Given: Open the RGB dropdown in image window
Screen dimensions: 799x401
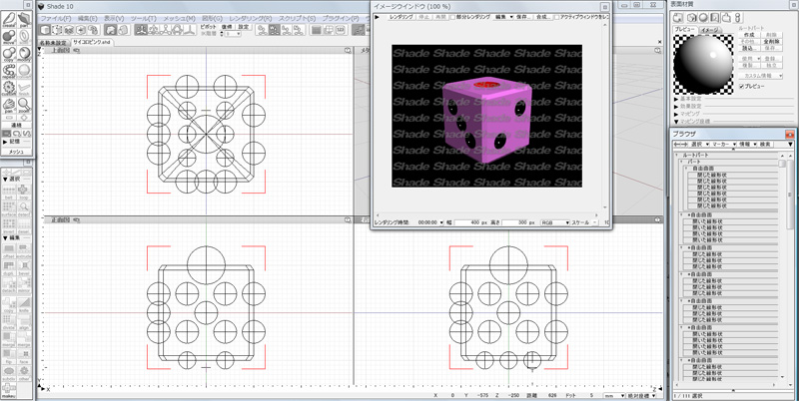Looking at the screenshot, I should coord(554,222).
